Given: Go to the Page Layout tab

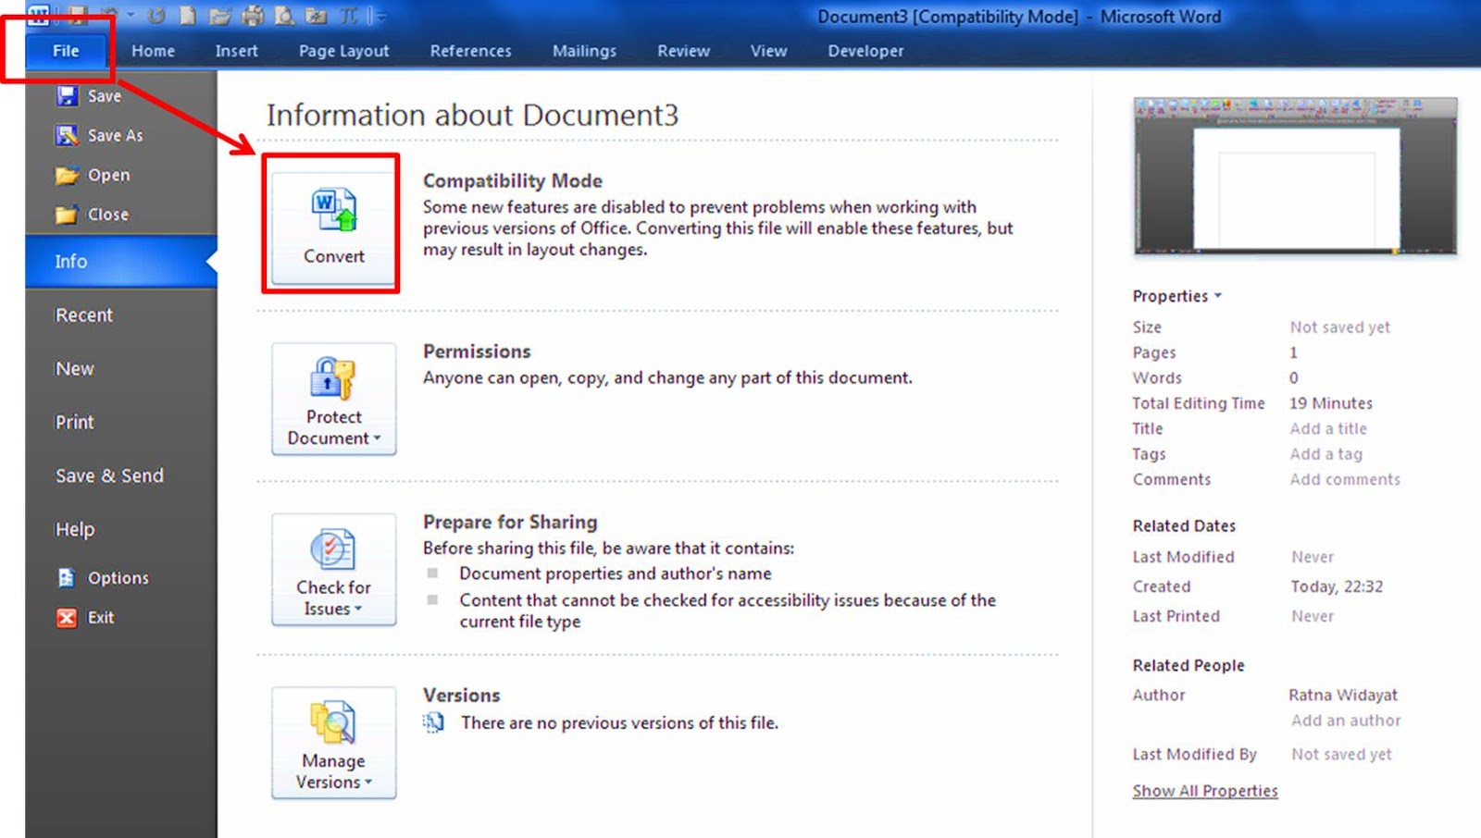Looking at the screenshot, I should pos(343,51).
